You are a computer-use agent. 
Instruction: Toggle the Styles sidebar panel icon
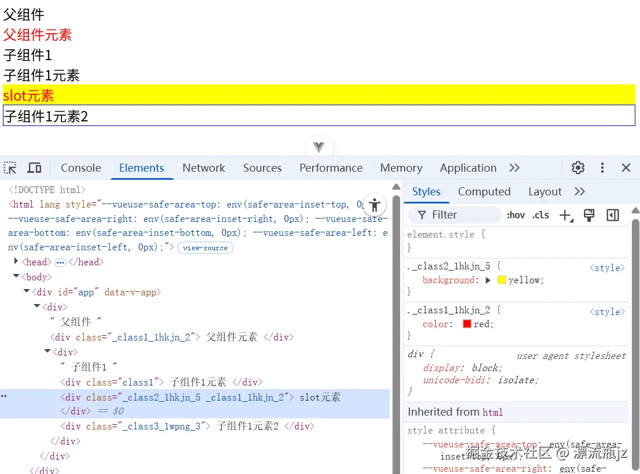tap(613, 215)
